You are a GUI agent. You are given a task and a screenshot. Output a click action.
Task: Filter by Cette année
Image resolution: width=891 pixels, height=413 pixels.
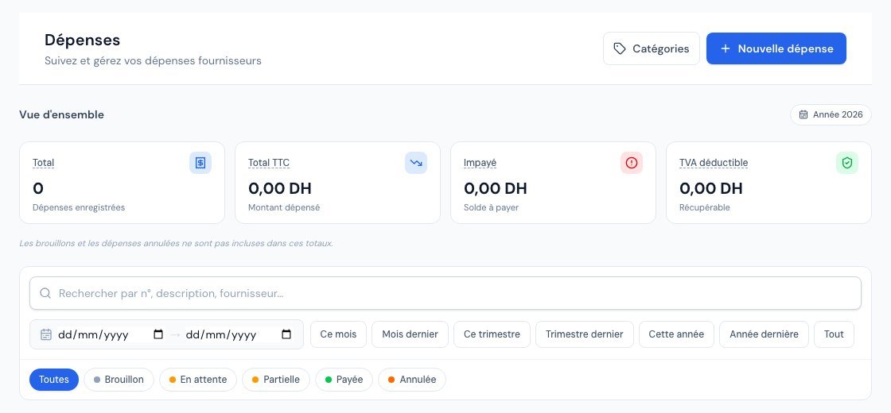coord(677,334)
